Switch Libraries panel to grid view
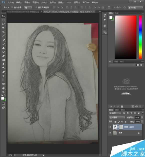 point(138,65)
